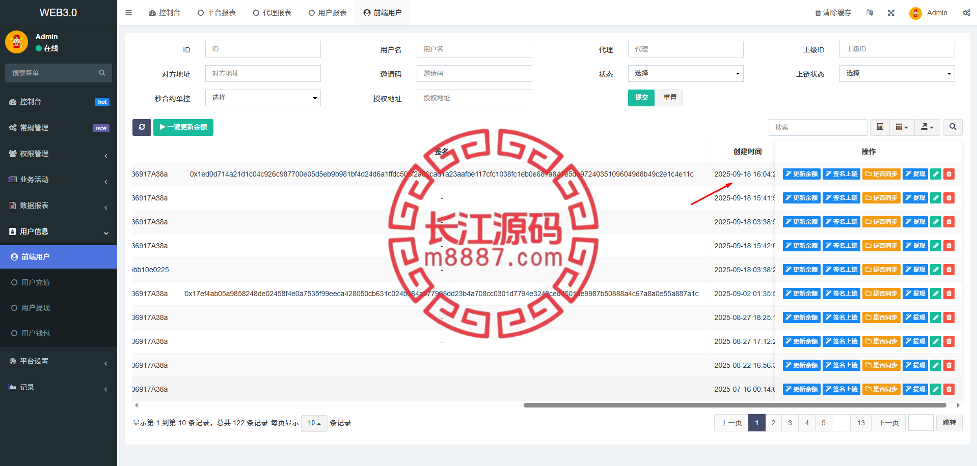The width and height of the screenshot is (977, 466).
Task: Switch to the 代理报表 tab
Action: click(x=272, y=13)
